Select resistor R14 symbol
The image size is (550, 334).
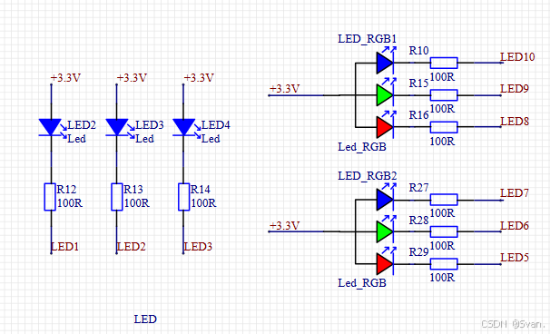(x=184, y=197)
